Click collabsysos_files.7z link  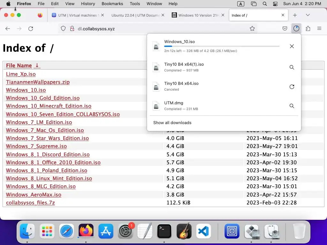click(30, 203)
